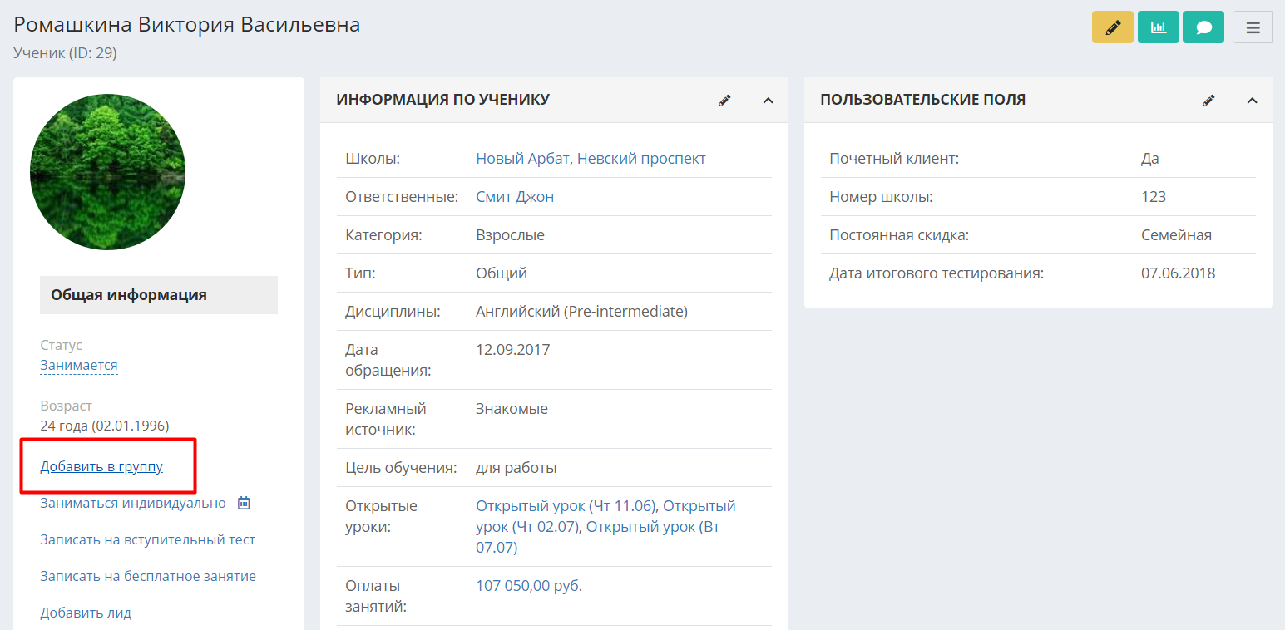Click advertising source value Знакомые

coord(512,408)
